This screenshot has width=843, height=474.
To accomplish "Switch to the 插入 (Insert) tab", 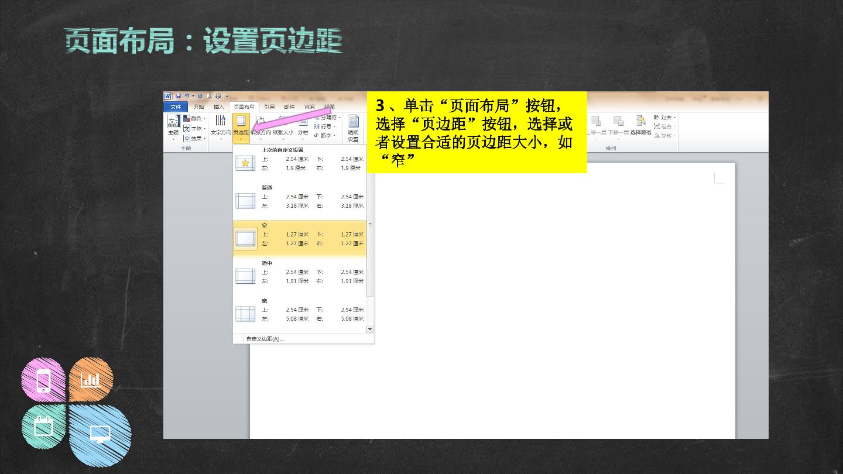I will point(219,107).
